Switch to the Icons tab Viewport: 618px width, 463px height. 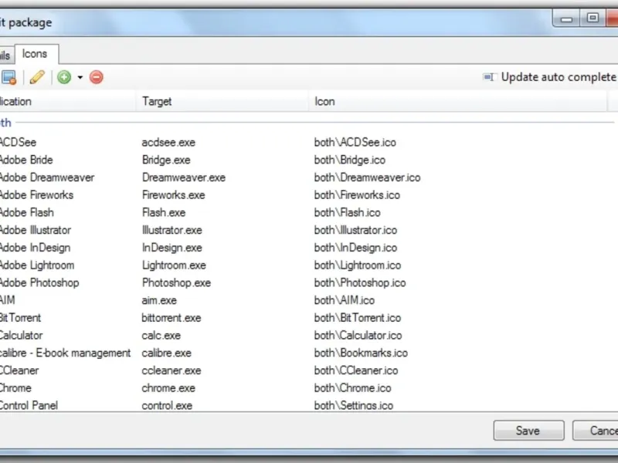click(x=35, y=54)
